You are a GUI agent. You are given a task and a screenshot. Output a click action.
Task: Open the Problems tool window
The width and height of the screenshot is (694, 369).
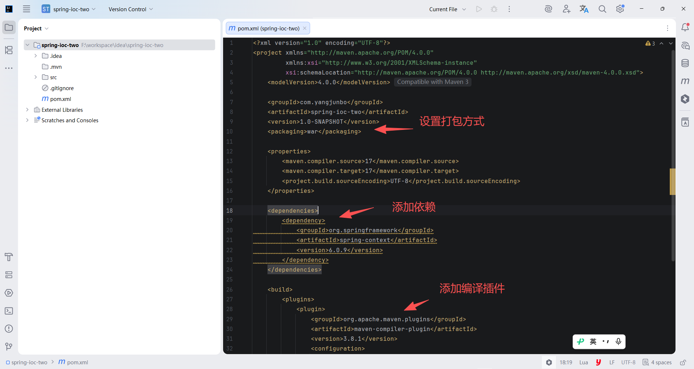[x=9, y=328]
